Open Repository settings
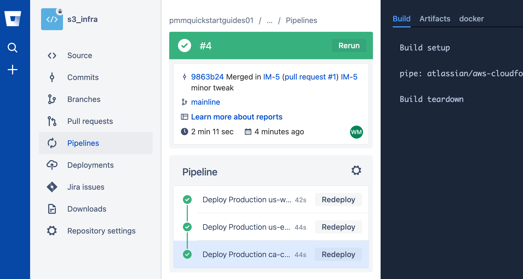The width and height of the screenshot is (523, 279). point(101,231)
